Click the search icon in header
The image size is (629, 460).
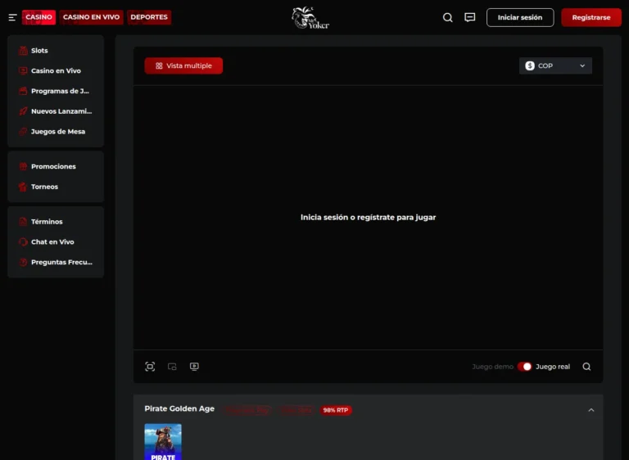448,17
